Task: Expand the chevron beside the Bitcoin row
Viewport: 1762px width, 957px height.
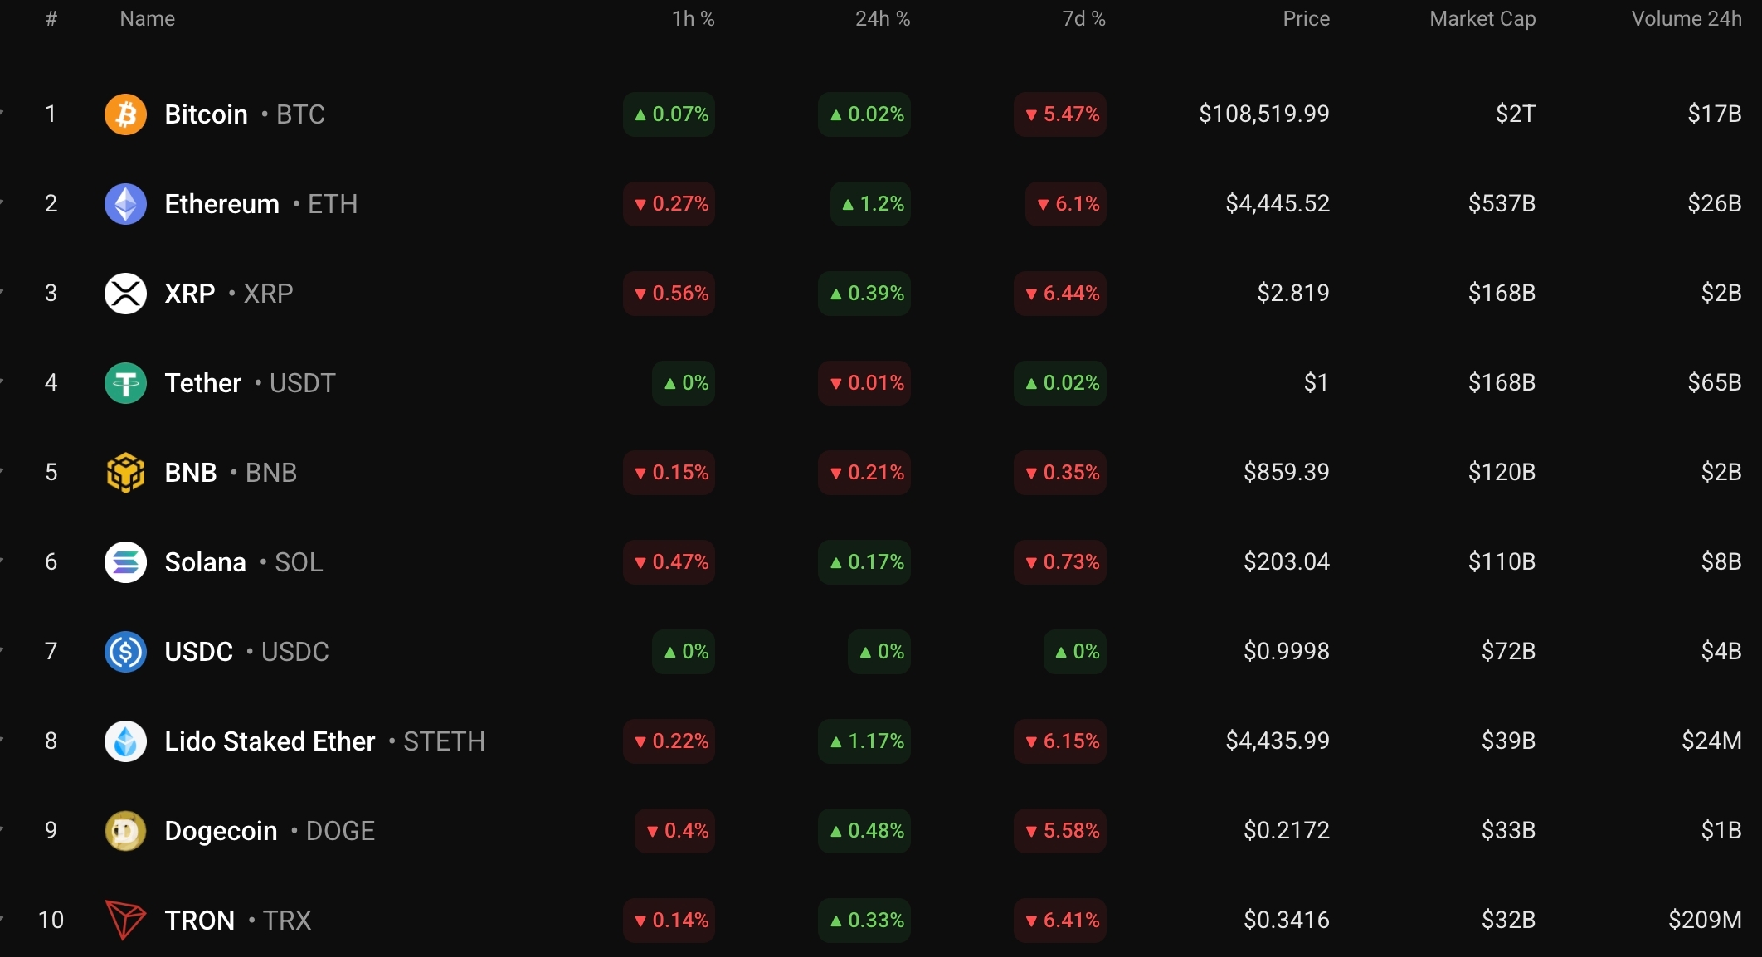Action: tap(3, 114)
